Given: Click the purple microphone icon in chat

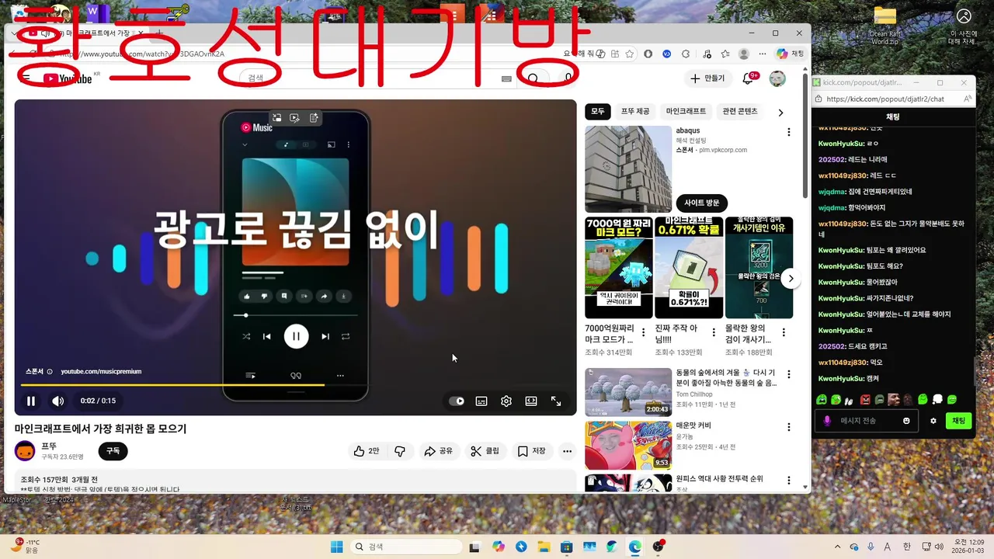Looking at the screenshot, I should [x=827, y=421].
